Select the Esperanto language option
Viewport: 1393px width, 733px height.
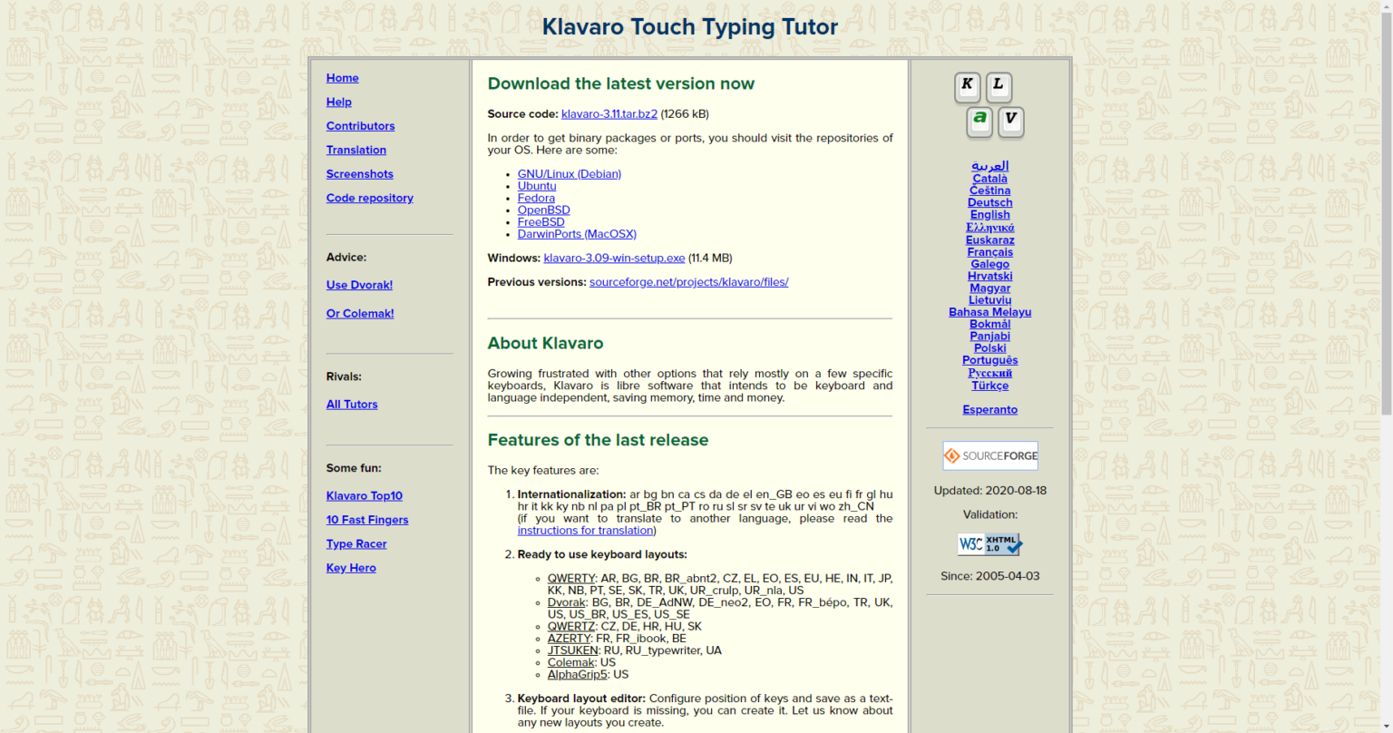click(x=989, y=409)
